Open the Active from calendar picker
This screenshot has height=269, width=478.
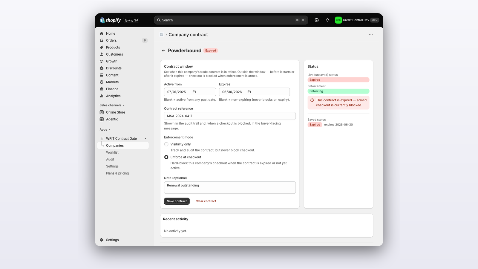(x=194, y=92)
